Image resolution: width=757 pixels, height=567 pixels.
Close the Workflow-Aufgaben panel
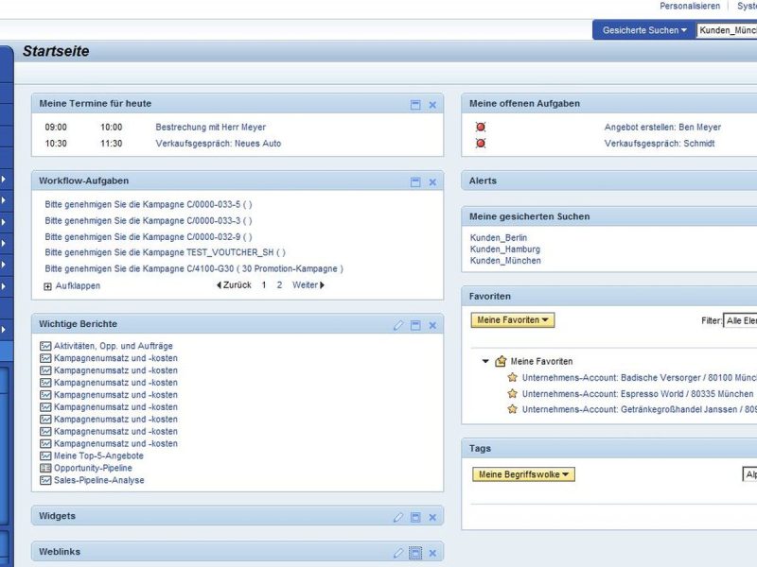pos(432,182)
